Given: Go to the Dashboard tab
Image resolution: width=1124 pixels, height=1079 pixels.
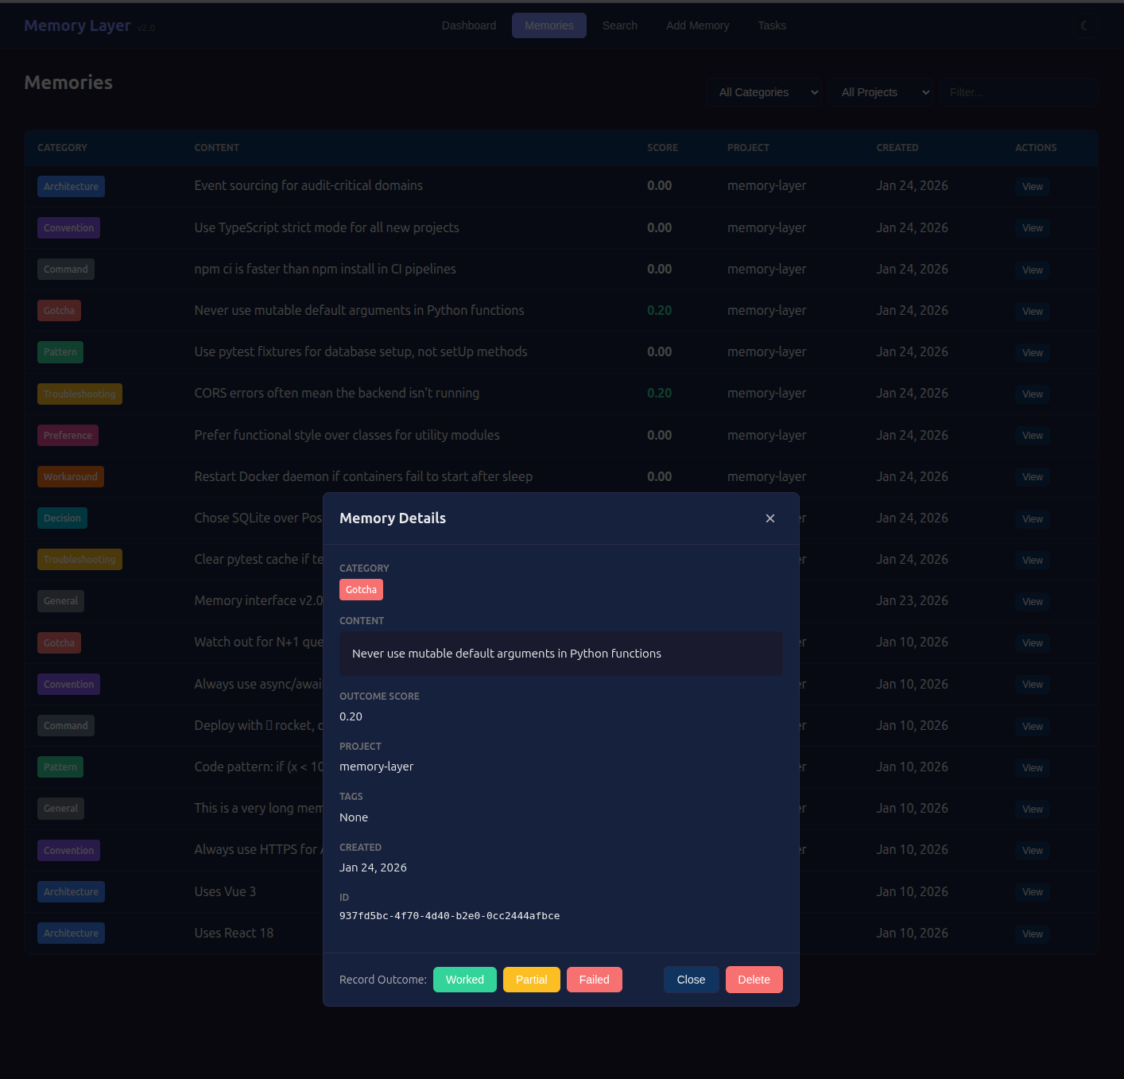Looking at the screenshot, I should coord(469,25).
